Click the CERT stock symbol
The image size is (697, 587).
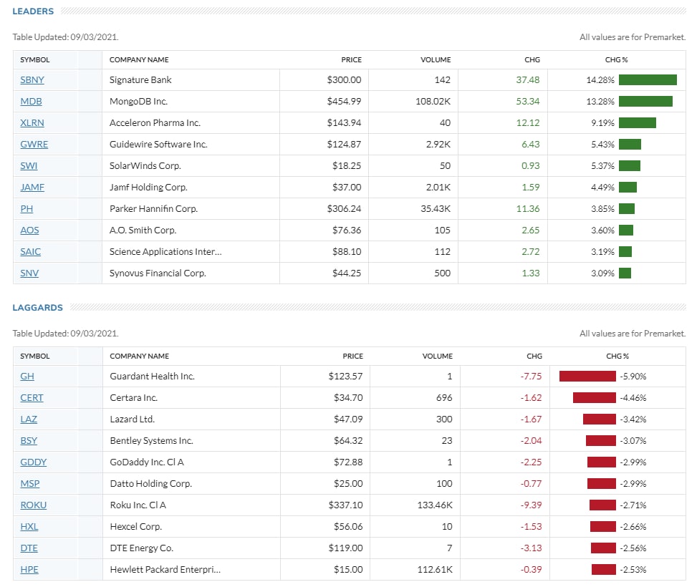pos(32,398)
